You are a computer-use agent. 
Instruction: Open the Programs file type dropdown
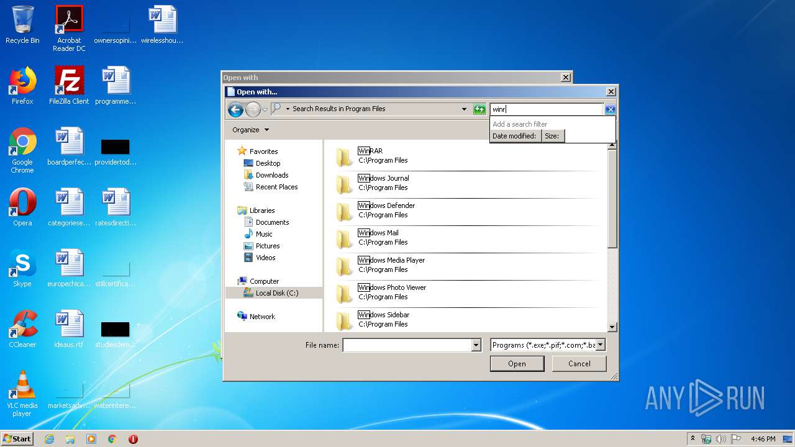(x=601, y=345)
